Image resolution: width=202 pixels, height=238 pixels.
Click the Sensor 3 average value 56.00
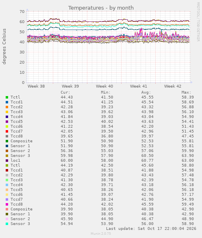(148, 224)
